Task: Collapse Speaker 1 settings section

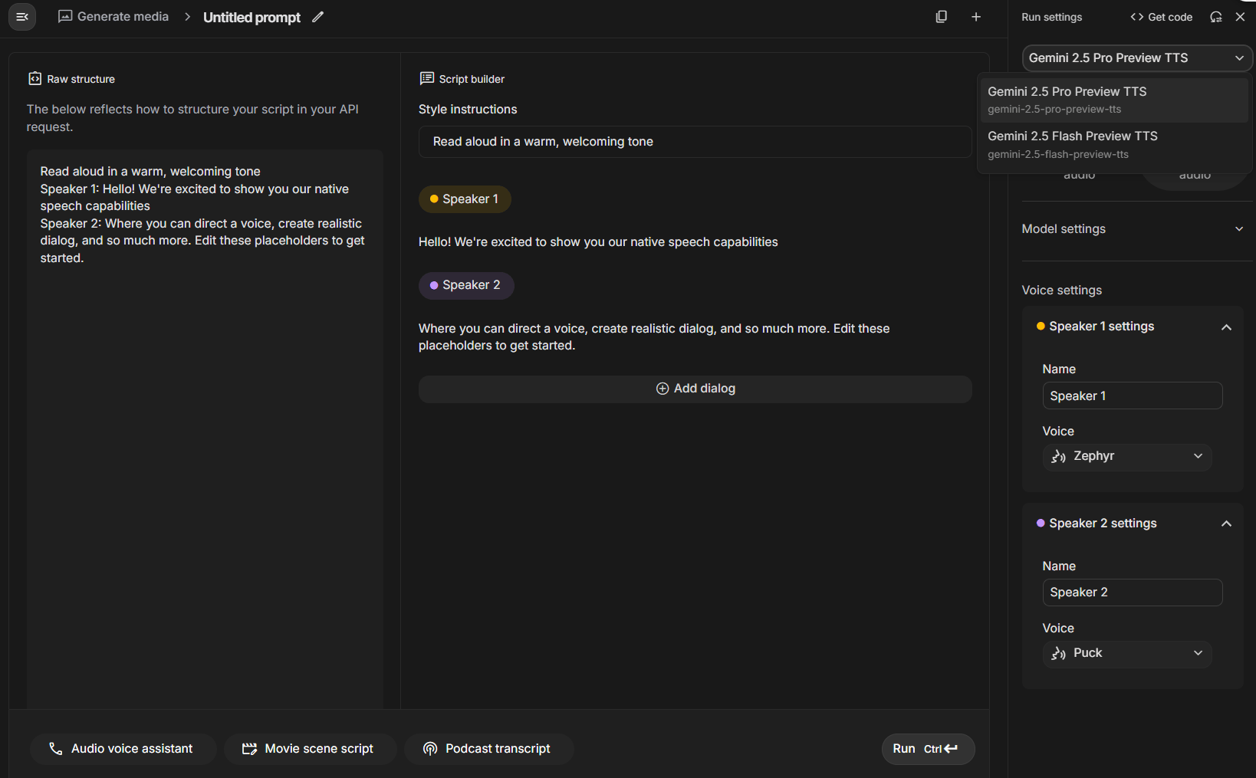Action: [x=1226, y=327]
